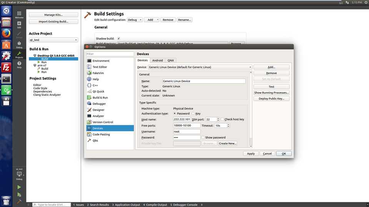Viewport: 369px width, 207px height.
Task: Switch to Edit mode icon
Action: (x=19, y=25)
